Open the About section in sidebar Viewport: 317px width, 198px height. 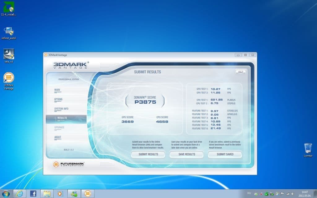(58, 137)
